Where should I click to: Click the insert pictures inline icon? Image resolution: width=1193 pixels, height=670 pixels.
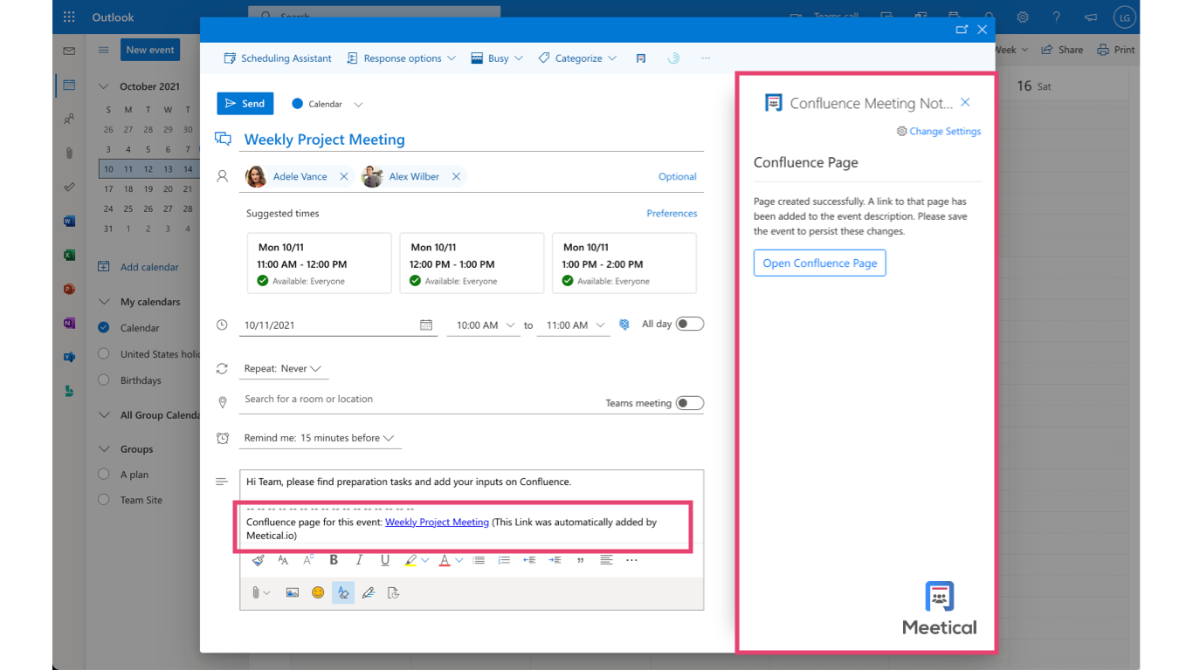pos(293,592)
